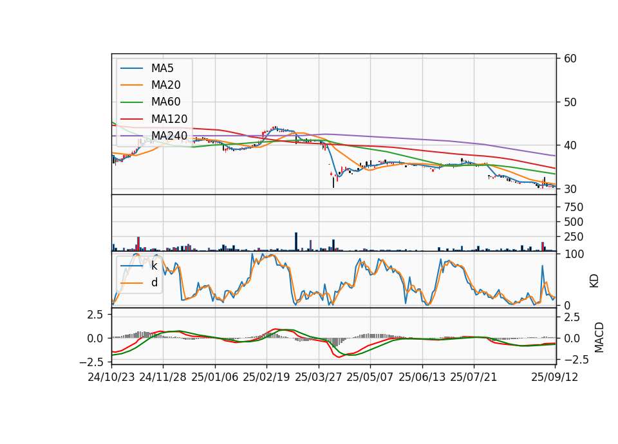This screenshot has width=618, height=444.
Task: Click the price axis value 40
Action: click(x=570, y=146)
